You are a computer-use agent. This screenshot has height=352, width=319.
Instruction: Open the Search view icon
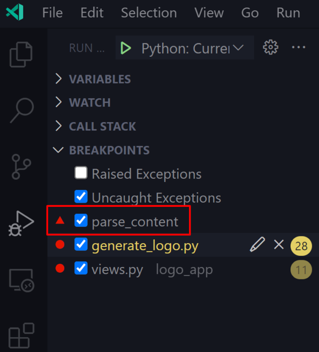[21, 109]
